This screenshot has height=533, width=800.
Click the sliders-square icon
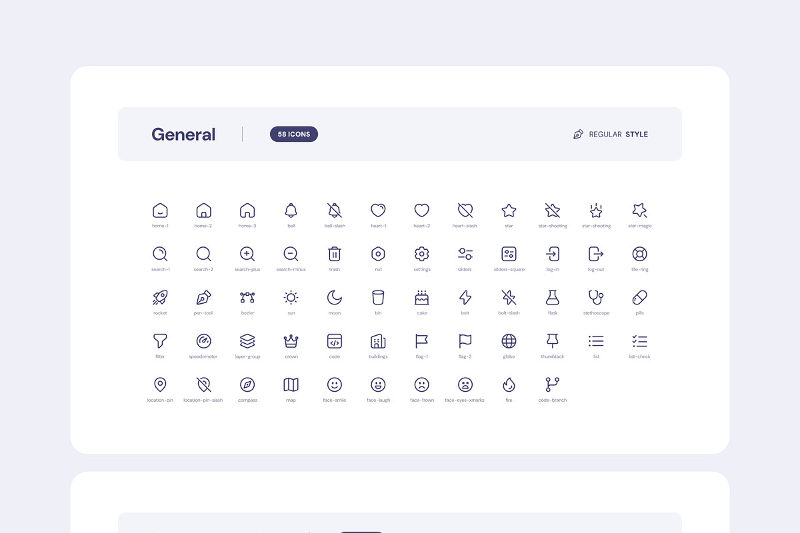click(x=509, y=254)
